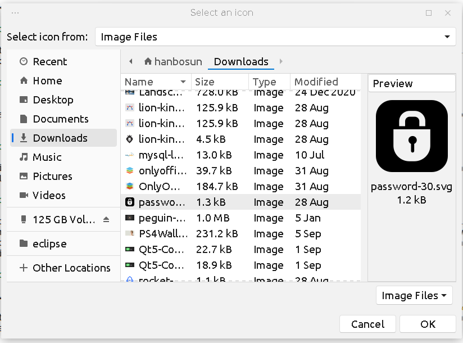Sort files by the Size column header

(205, 82)
